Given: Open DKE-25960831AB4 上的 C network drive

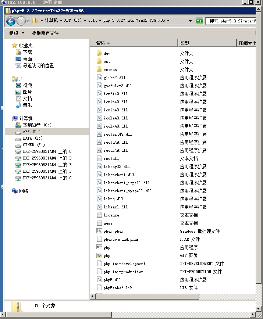Looking at the screenshot, I should (47, 151).
